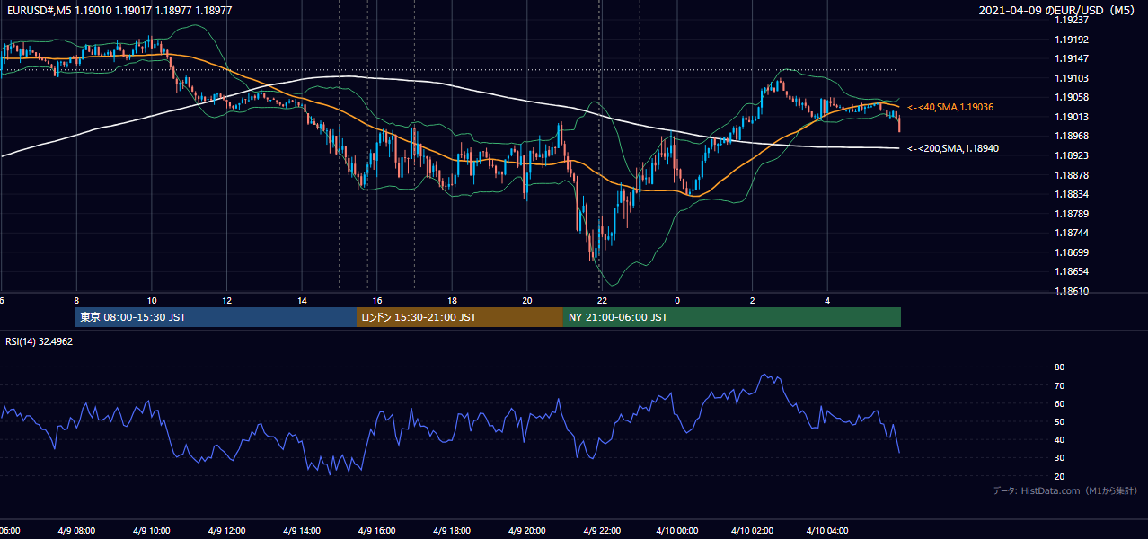
Task: Click the 4/9 08:00 date label
Action: point(75,531)
